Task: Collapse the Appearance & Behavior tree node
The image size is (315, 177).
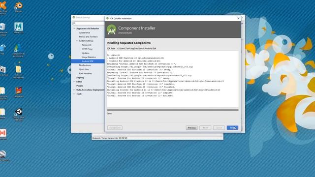Action: (74, 29)
